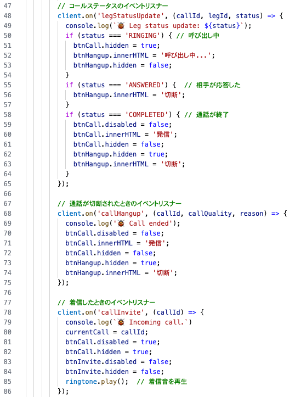295x397 pixels.
Task: Click the comment 着信音を再生
Action: point(162,381)
